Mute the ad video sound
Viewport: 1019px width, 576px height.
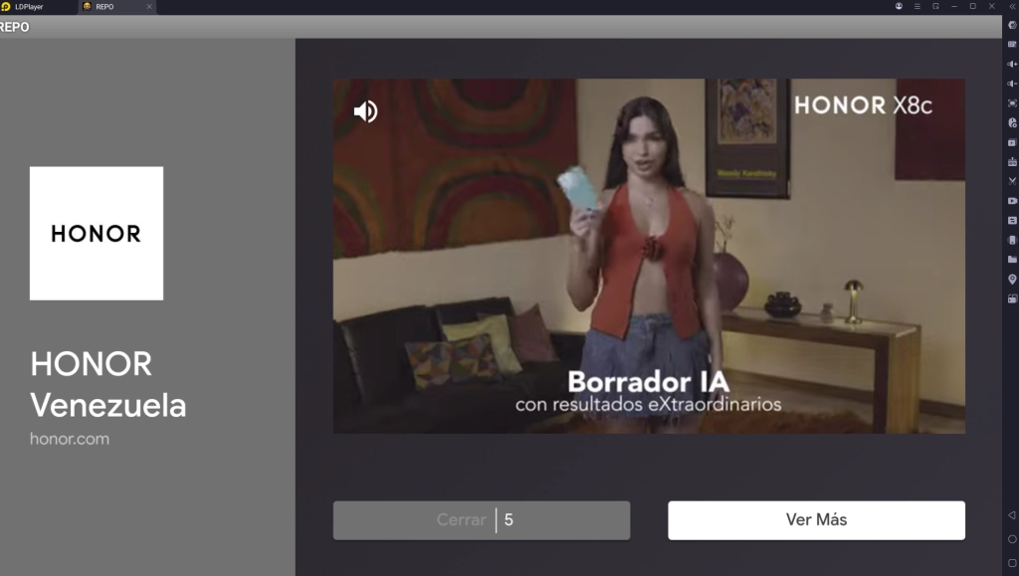(x=365, y=111)
